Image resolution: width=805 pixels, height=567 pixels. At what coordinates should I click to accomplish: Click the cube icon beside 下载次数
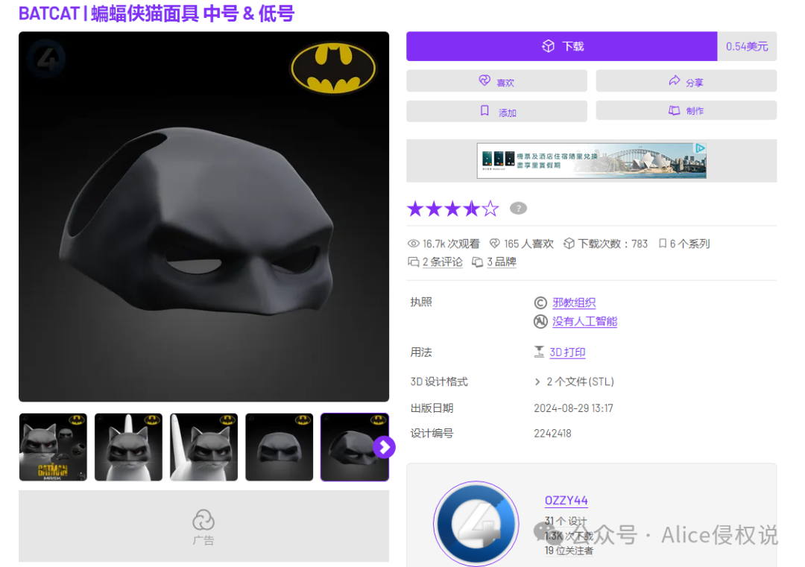pyautogui.click(x=569, y=244)
